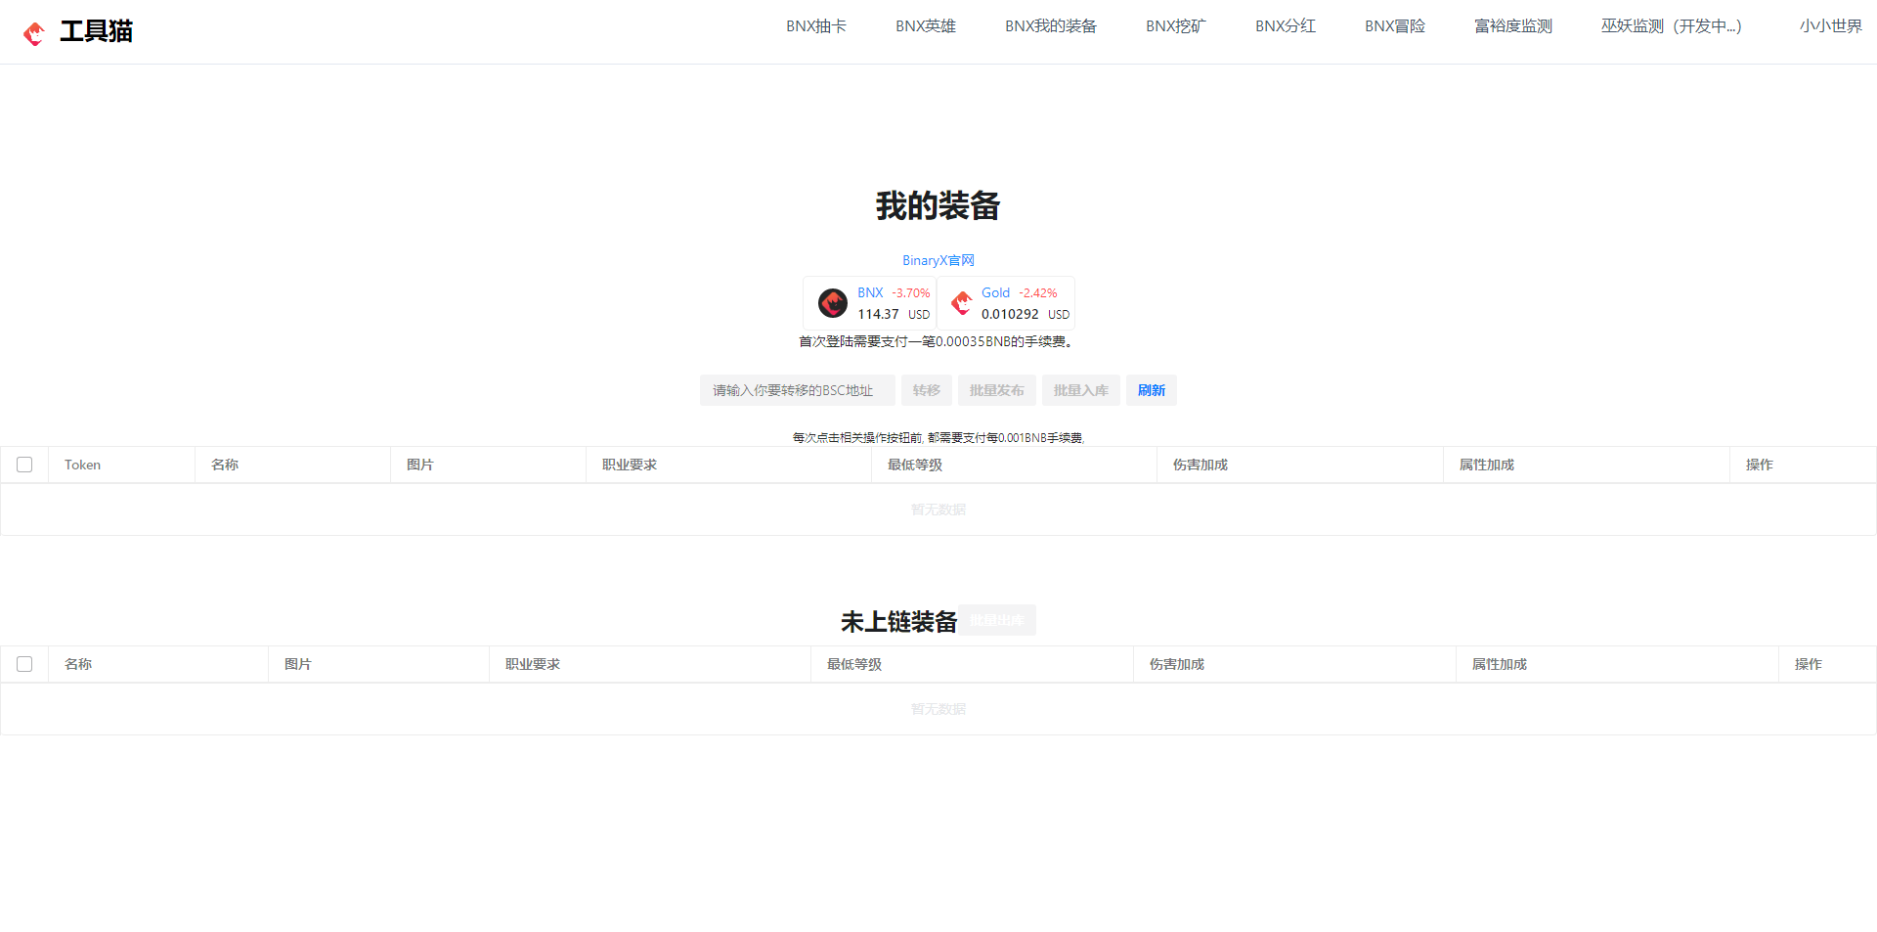Click the 工具猫 site title
This screenshot has width=1877, height=932.
tap(96, 31)
